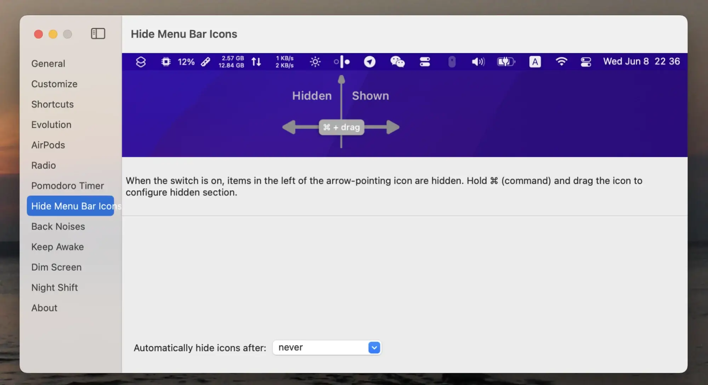This screenshot has height=385, width=708.
Task: Click the blue dropdown chevron button
Action: pos(374,347)
